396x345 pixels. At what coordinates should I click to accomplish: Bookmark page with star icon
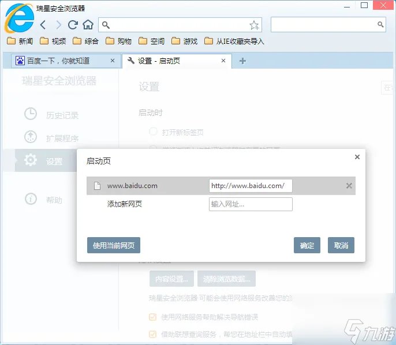pyautogui.click(x=254, y=25)
